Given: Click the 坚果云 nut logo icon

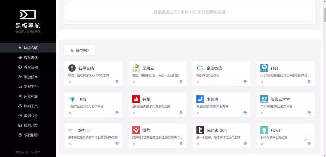Looking at the screenshot, I should [x=136, y=68].
